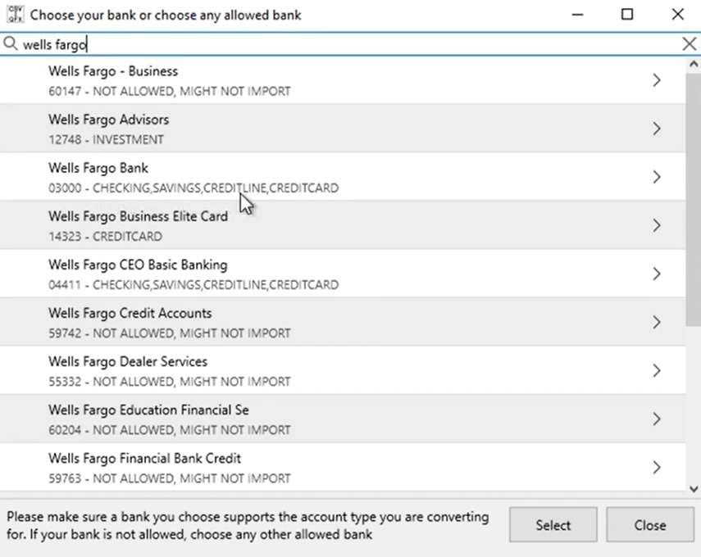Select the Wells Fargo - Business name
Viewport: 701px width, 557px height.
(113, 71)
